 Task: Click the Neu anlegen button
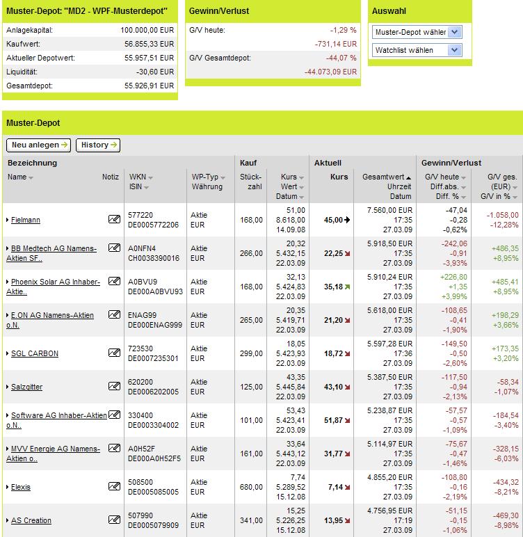point(39,145)
